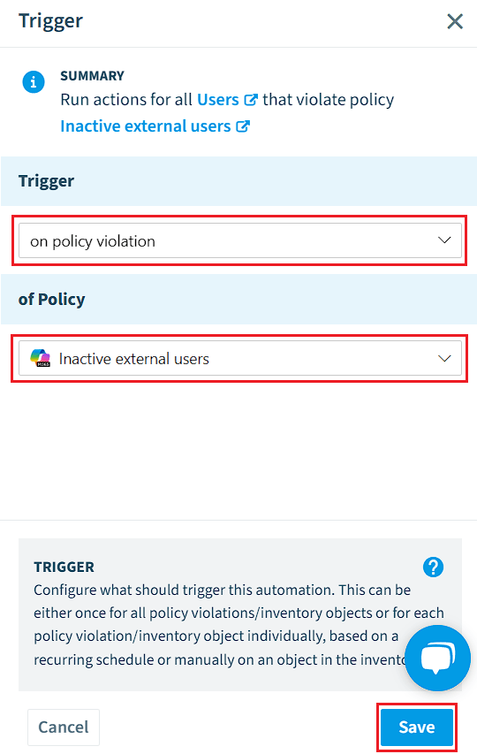Open help via the question mark icon
Image resolution: width=477 pixels, height=754 pixels.
[x=434, y=567]
